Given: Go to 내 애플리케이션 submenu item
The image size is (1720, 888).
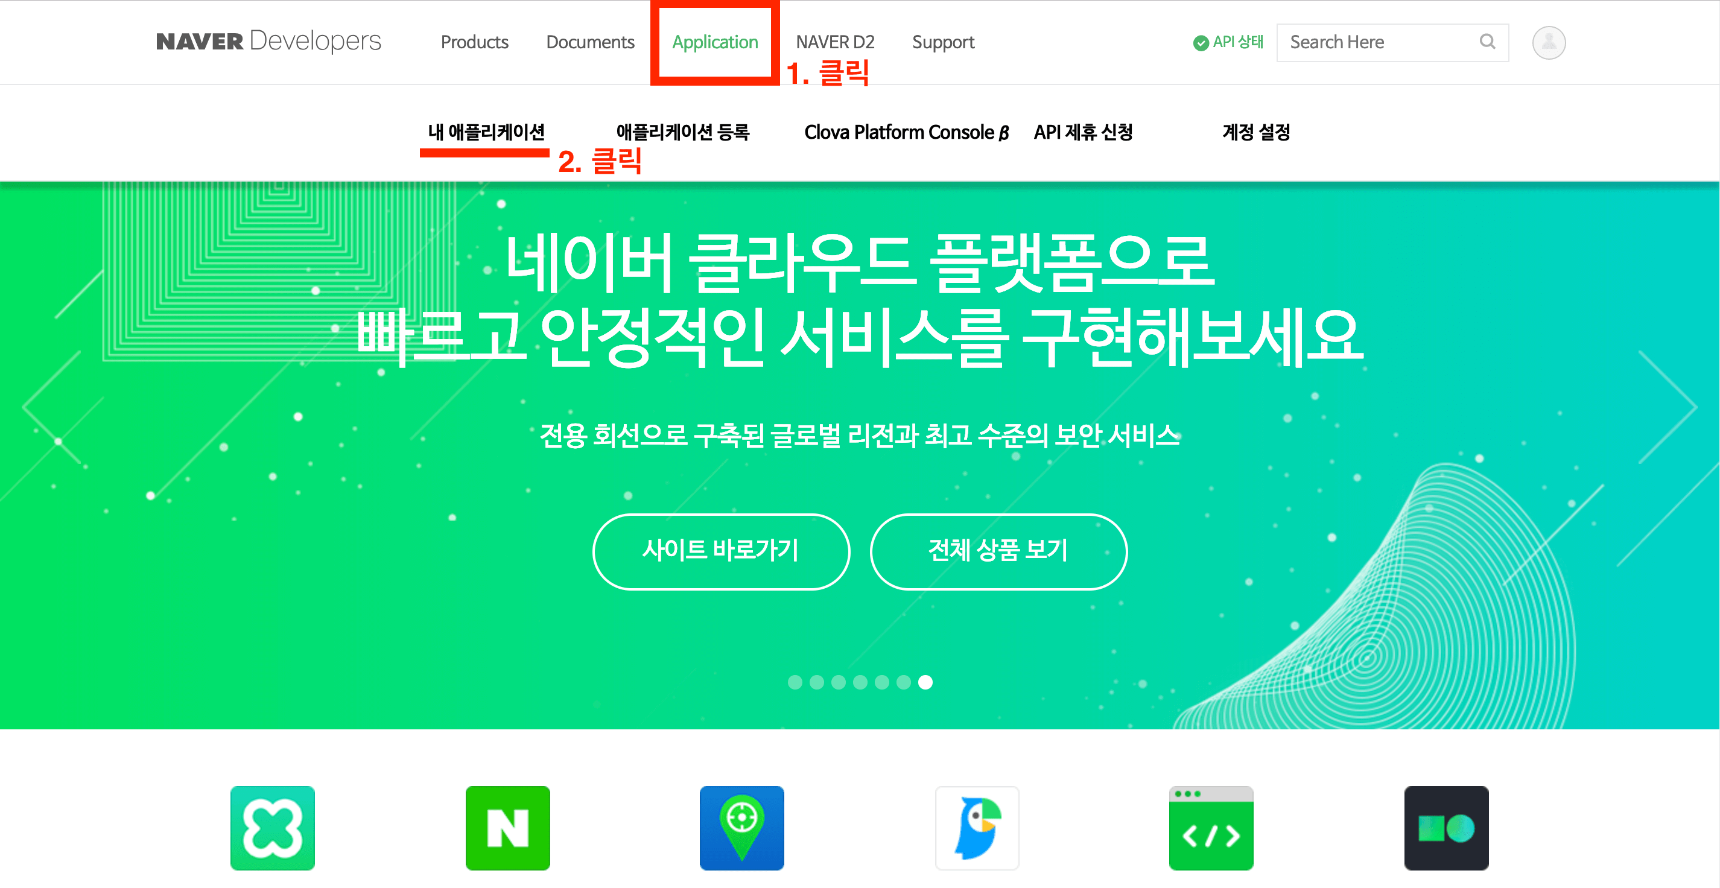Looking at the screenshot, I should (486, 132).
